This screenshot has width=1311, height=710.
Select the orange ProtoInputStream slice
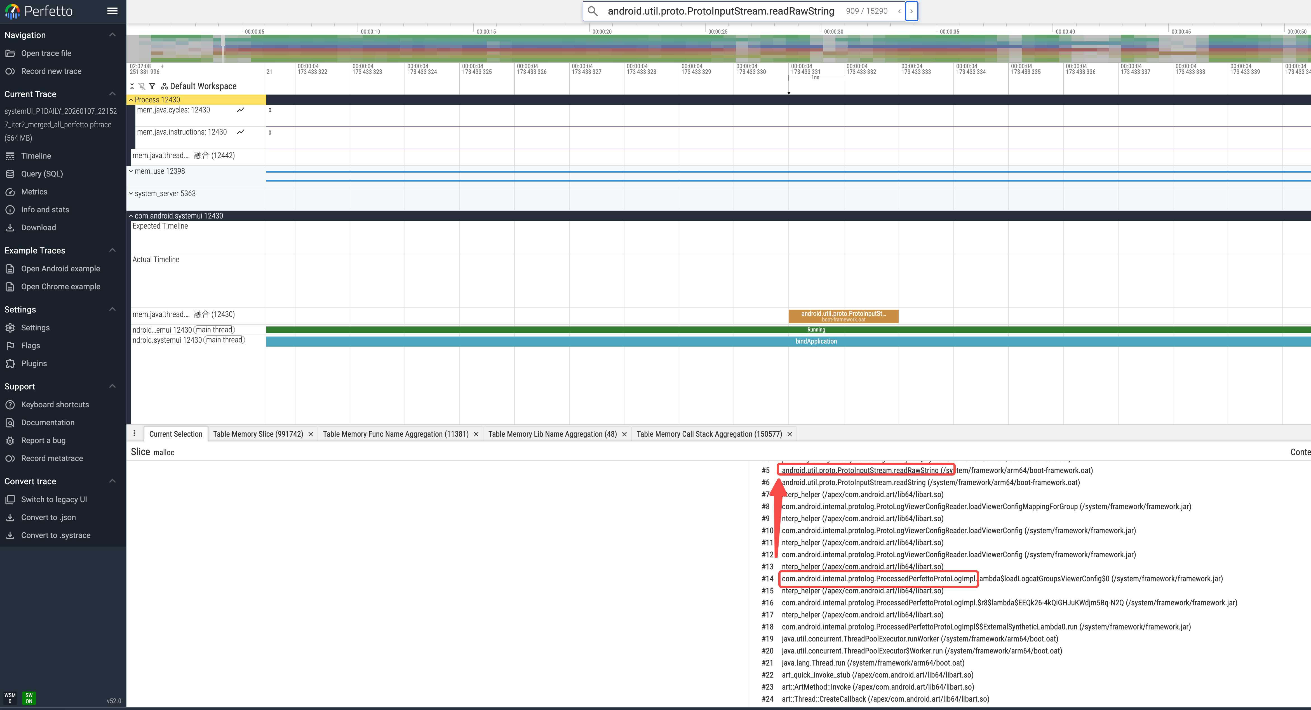(843, 316)
